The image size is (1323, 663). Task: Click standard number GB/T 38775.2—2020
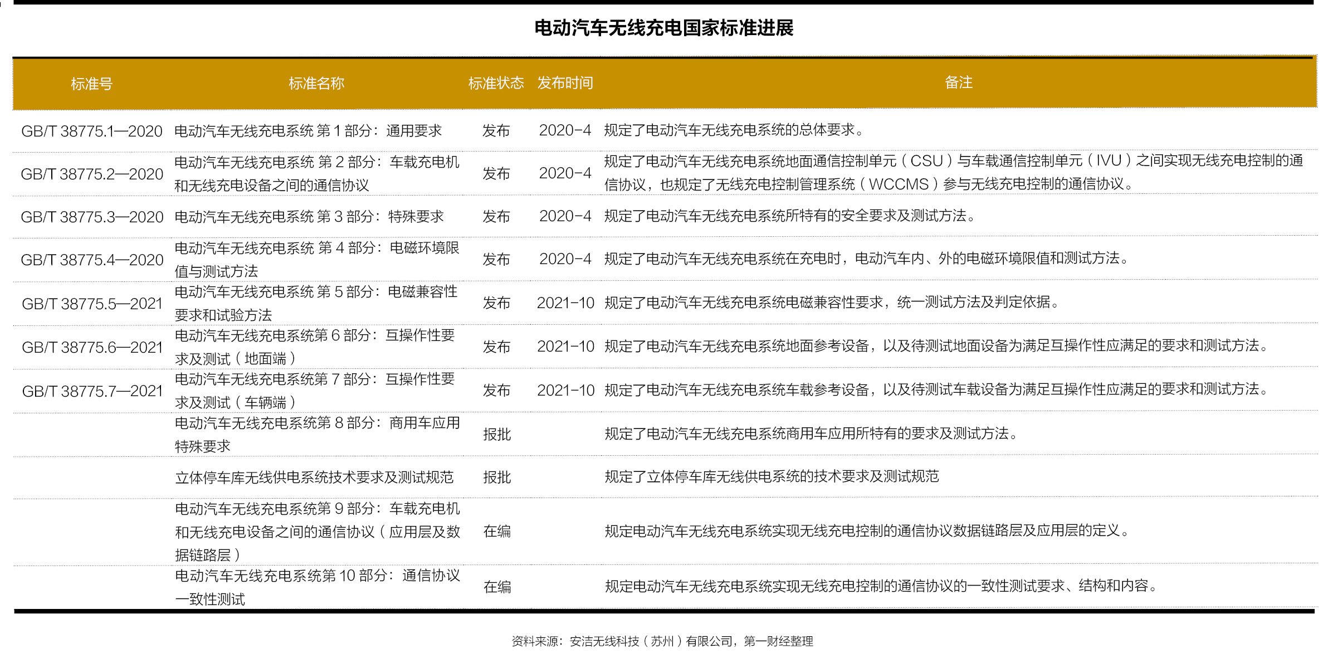coord(92,174)
